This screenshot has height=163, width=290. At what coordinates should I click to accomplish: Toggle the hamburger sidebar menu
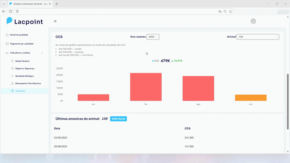click(55, 21)
